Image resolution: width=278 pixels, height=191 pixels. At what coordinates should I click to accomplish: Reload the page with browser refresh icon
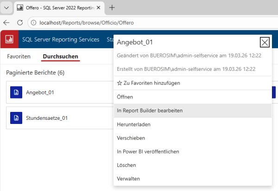20,22
